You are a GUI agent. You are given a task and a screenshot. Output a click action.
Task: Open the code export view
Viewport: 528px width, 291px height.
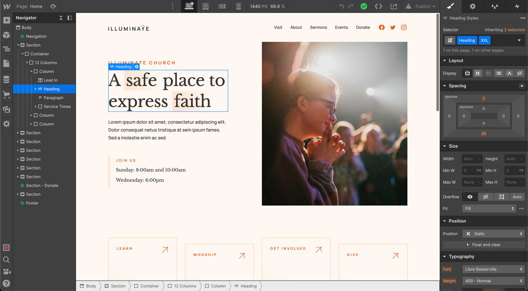tap(378, 6)
